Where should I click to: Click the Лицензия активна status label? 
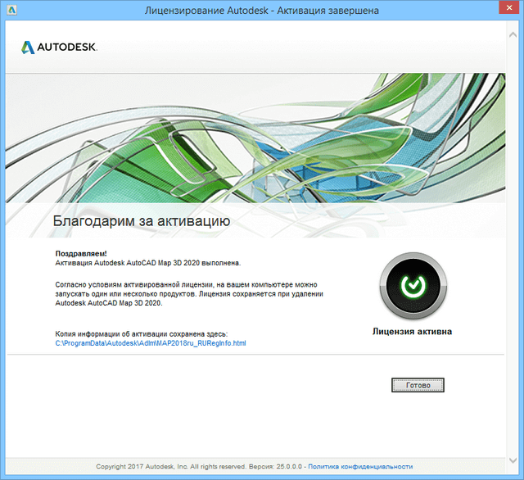pos(412,332)
